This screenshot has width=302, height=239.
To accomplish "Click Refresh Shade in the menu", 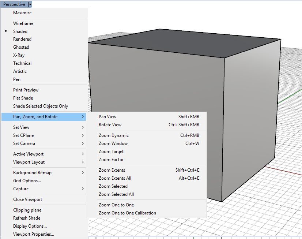I will (44, 218).
